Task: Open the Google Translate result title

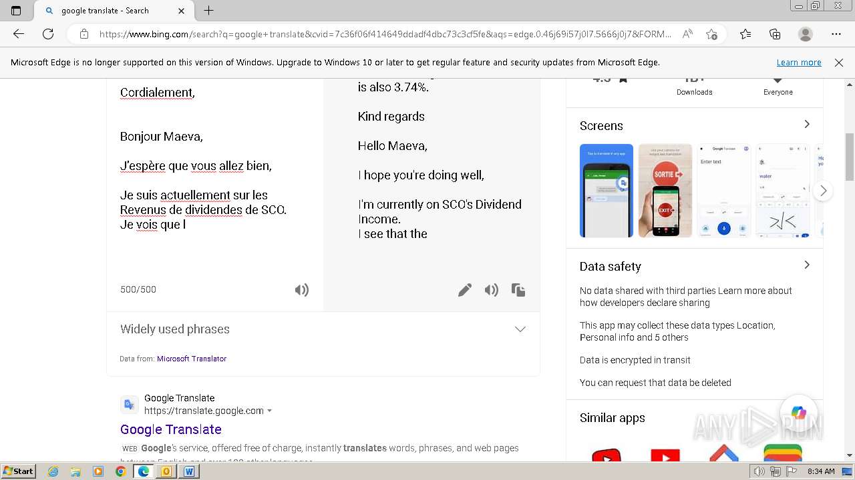Action: pyautogui.click(x=171, y=429)
